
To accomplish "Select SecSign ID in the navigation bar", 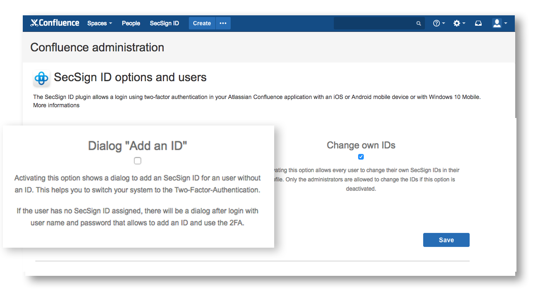I will 164,23.
